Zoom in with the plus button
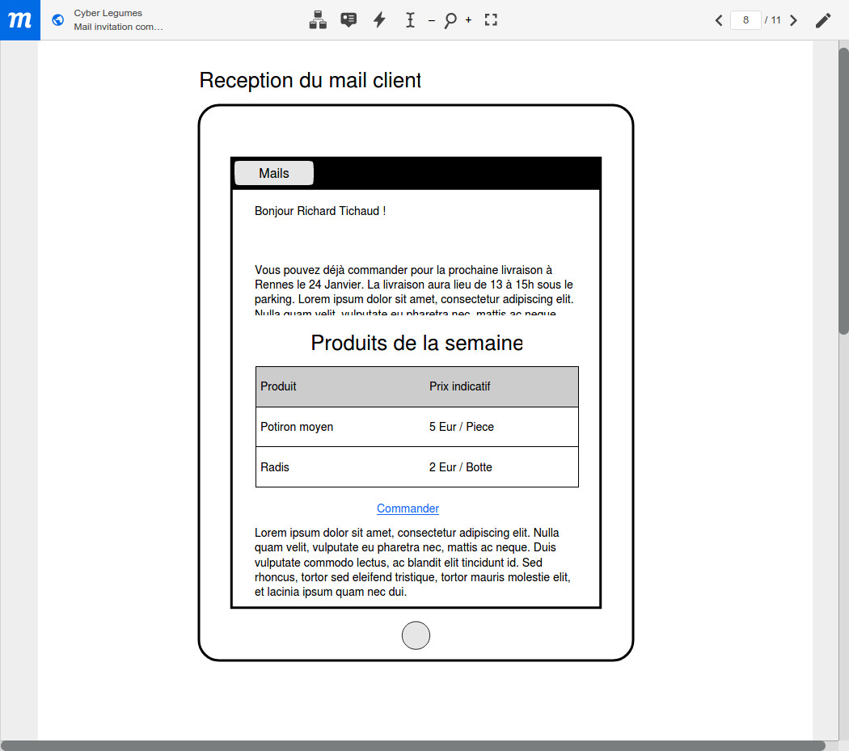The image size is (849, 751). point(468,20)
